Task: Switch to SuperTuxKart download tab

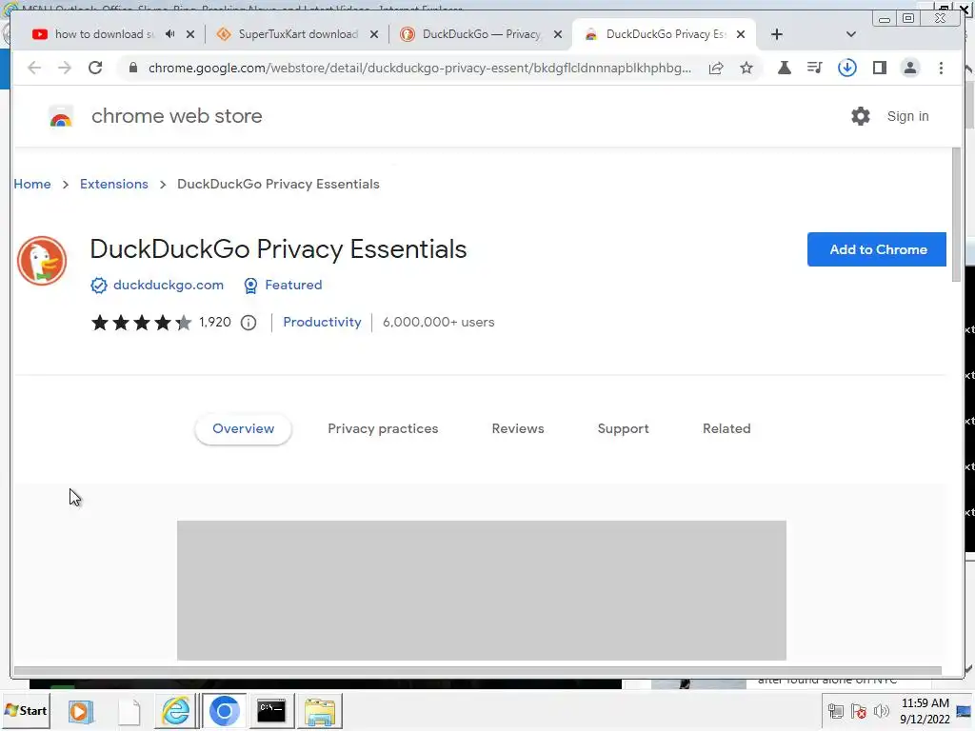Action: coord(297,34)
